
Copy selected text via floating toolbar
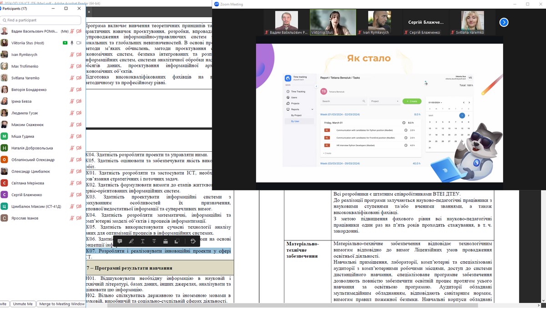(177, 241)
